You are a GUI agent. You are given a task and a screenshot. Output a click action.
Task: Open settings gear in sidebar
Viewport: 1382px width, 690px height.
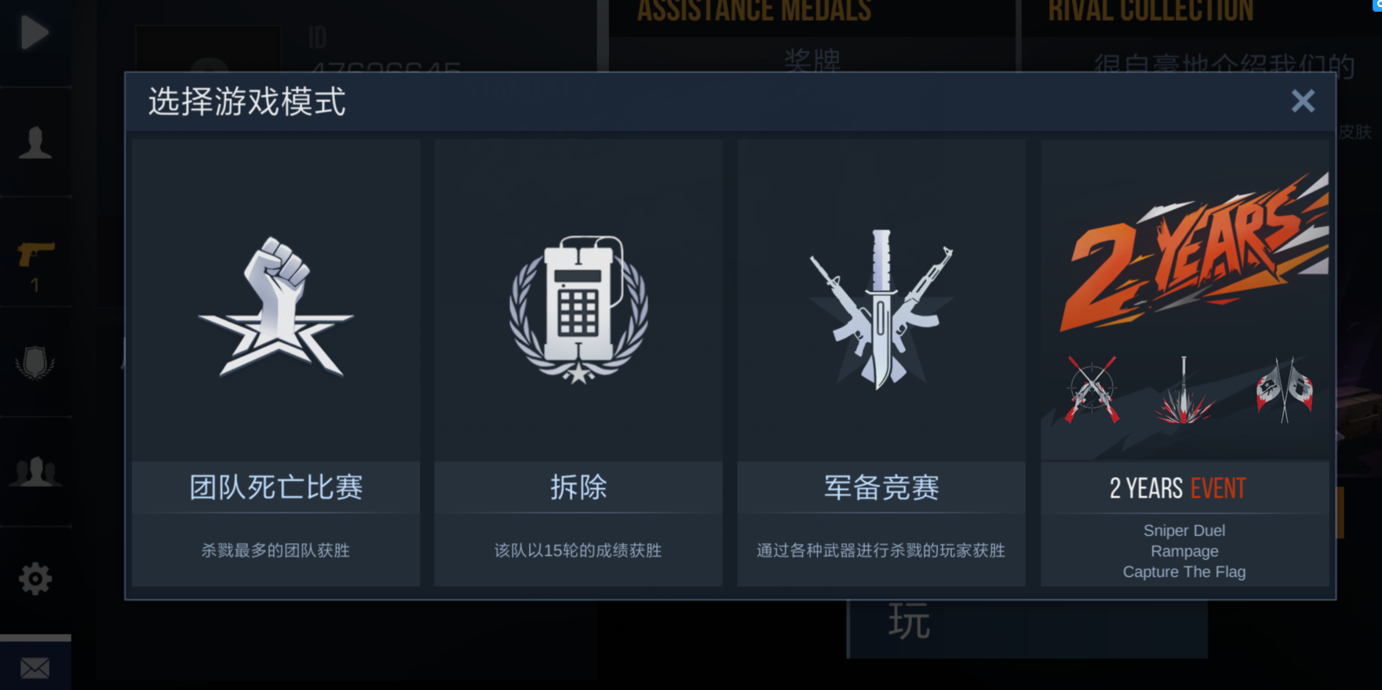35,579
